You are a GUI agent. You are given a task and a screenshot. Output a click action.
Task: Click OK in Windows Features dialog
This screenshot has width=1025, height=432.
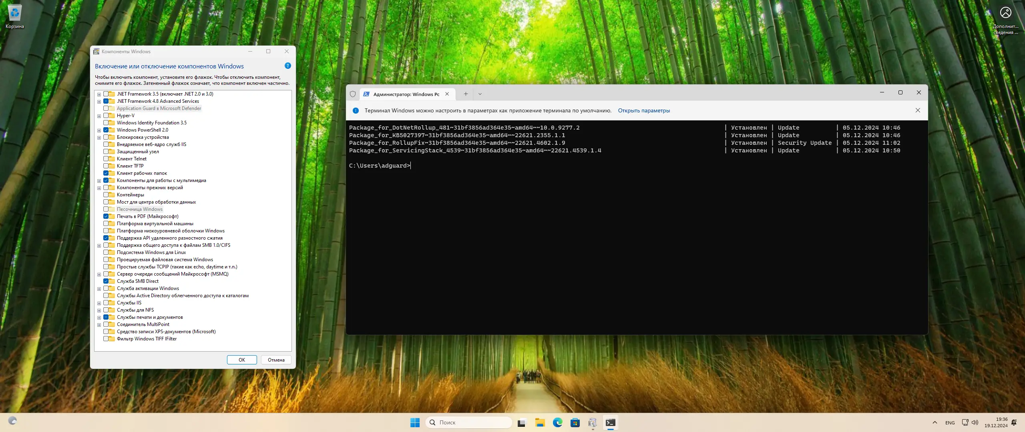[241, 360]
